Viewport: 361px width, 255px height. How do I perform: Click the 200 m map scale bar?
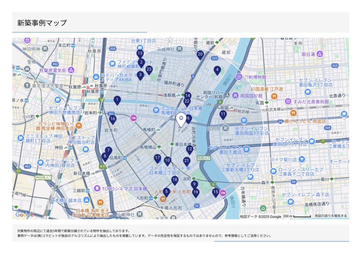[296, 216]
